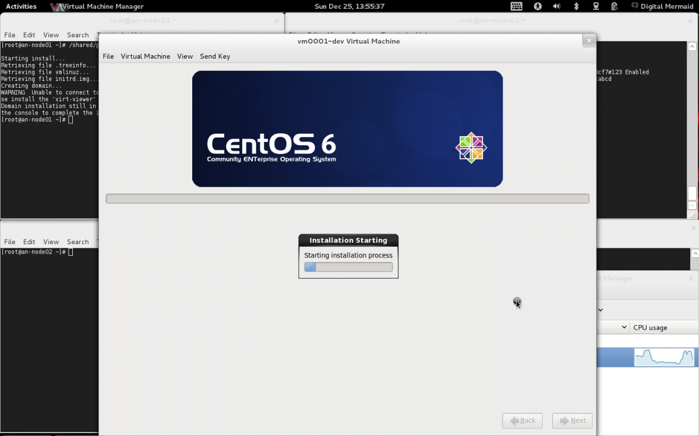Click the Starting installation process progress bar
The image size is (699, 436).
pyautogui.click(x=348, y=267)
